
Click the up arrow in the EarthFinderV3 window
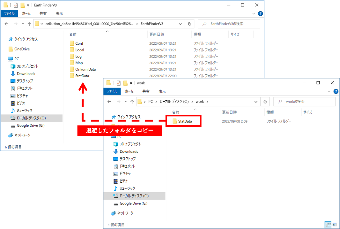(x=29, y=24)
